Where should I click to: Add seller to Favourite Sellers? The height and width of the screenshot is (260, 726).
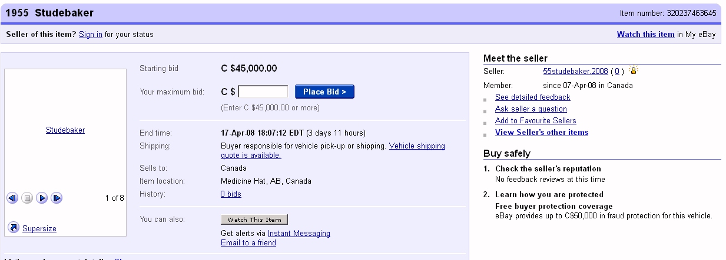tap(535, 121)
